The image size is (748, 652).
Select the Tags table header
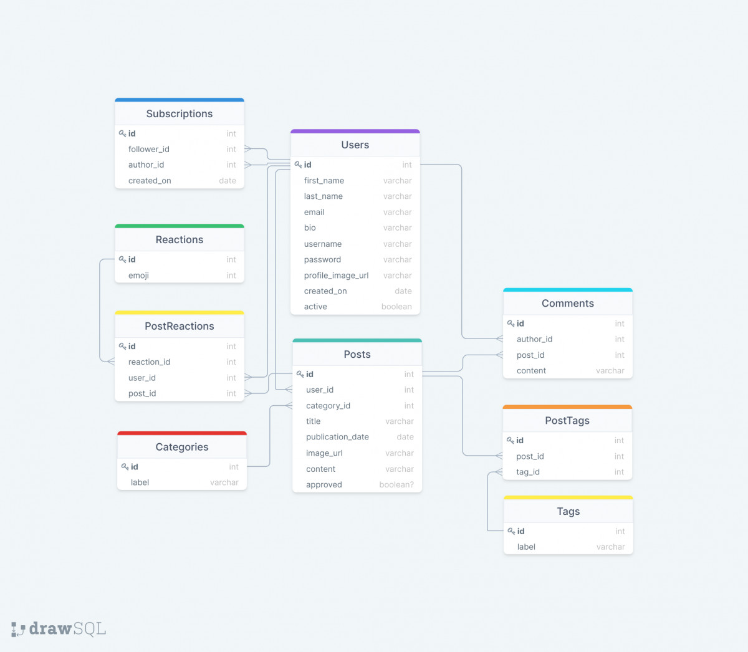(x=568, y=511)
